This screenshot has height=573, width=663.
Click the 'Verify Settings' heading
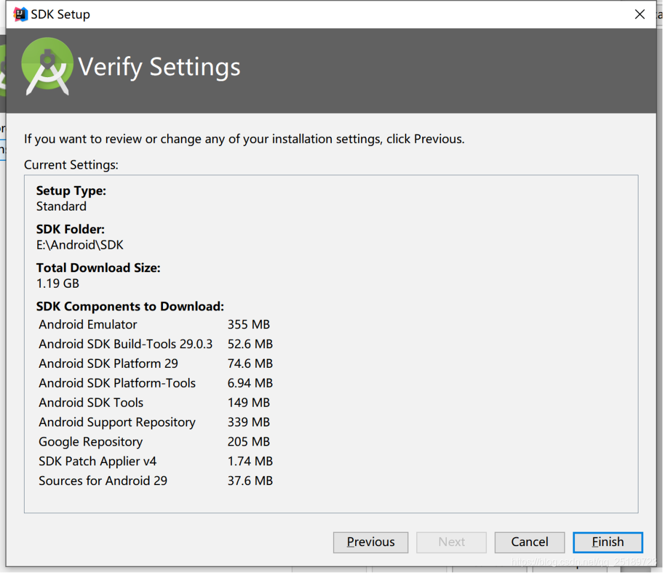(159, 67)
